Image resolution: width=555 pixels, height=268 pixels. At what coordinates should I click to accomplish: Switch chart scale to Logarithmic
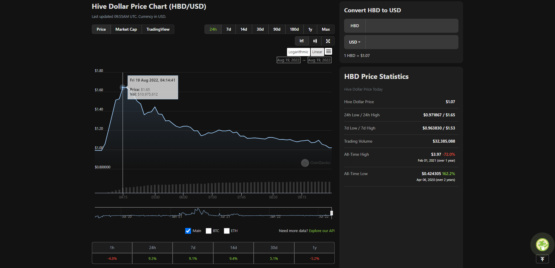click(x=298, y=52)
